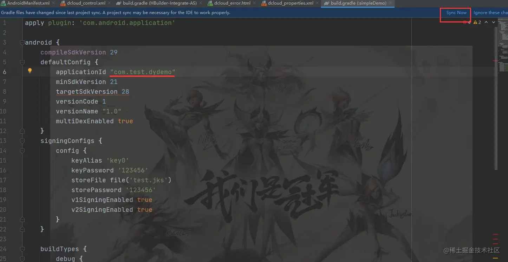Click the light bulb quick-fix icon on line 6
508x262 pixels.
pos(30,71)
